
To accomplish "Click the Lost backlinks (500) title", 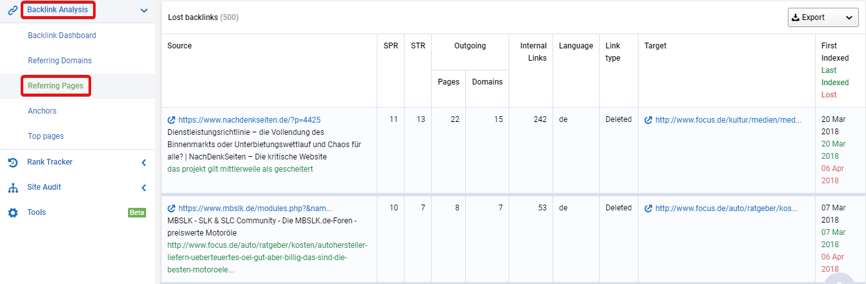I will [203, 17].
